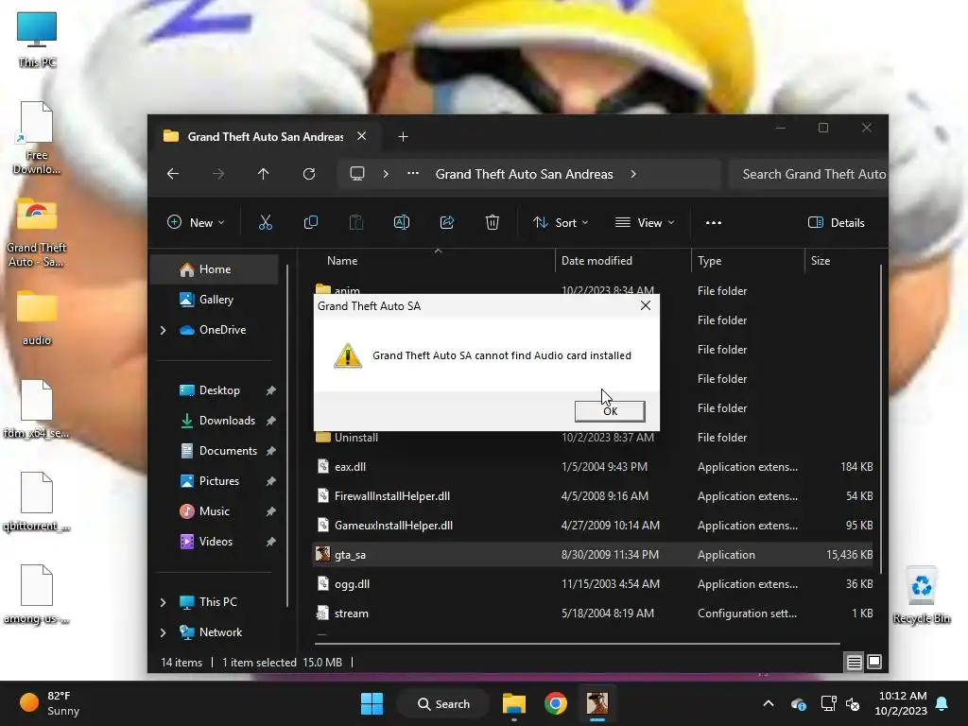Open Recycle Bin on desktop
Viewport: 968px width, 726px height.
click(922, 596)
